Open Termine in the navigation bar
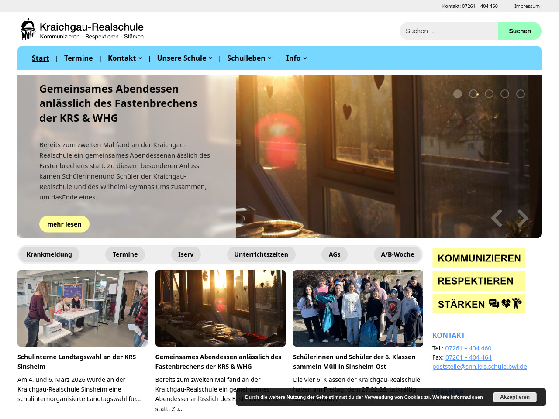Viewport: 559px width, 419px height. [x=78, y=58]
